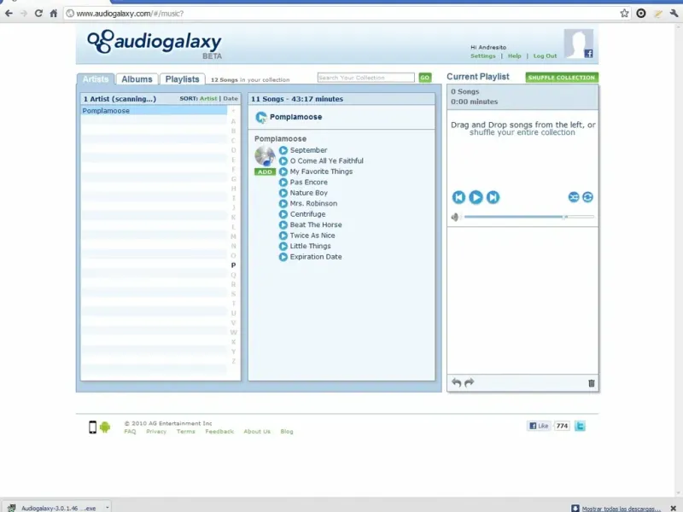This screenshot has height=512, width=683.
Task: Clear playlist with the trash icon
Action: (591, 383)
